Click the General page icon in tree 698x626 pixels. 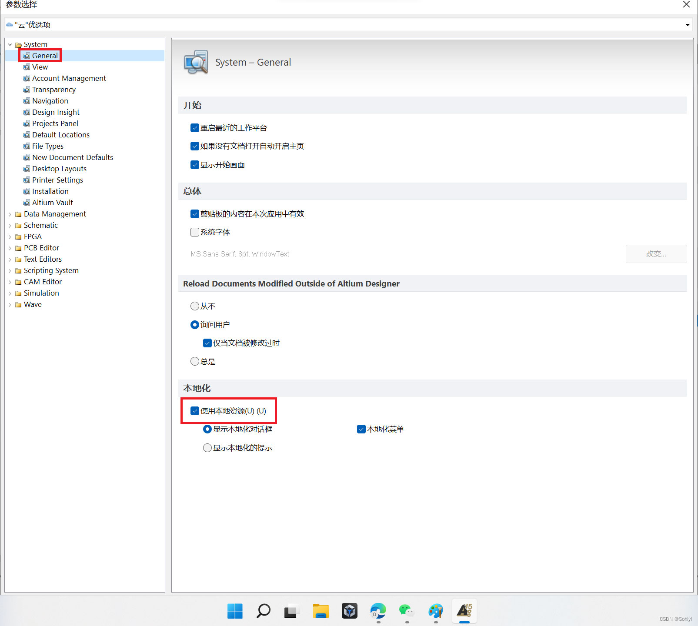click(x=27, y=56)
